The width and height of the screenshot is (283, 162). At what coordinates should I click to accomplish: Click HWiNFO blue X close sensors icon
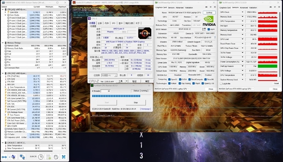click(x=64, y=157)
